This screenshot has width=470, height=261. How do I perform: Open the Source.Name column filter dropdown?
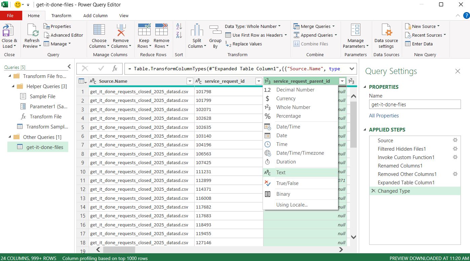click(190, 81)
